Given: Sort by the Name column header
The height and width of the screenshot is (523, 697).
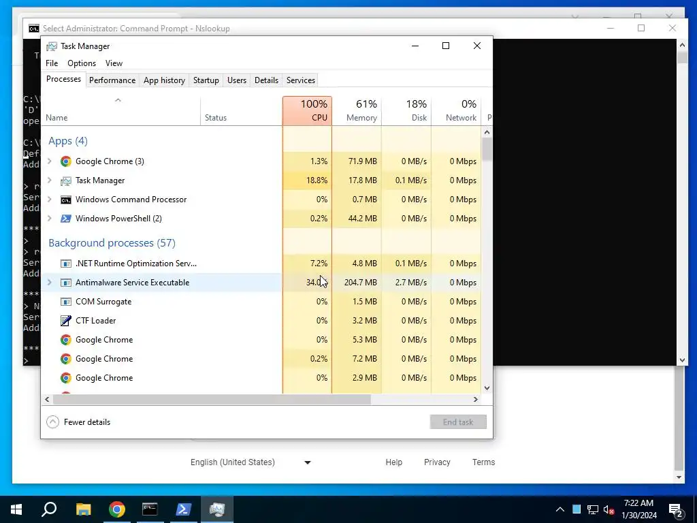Looking at the screenshot, I should [x=121, y=111].
